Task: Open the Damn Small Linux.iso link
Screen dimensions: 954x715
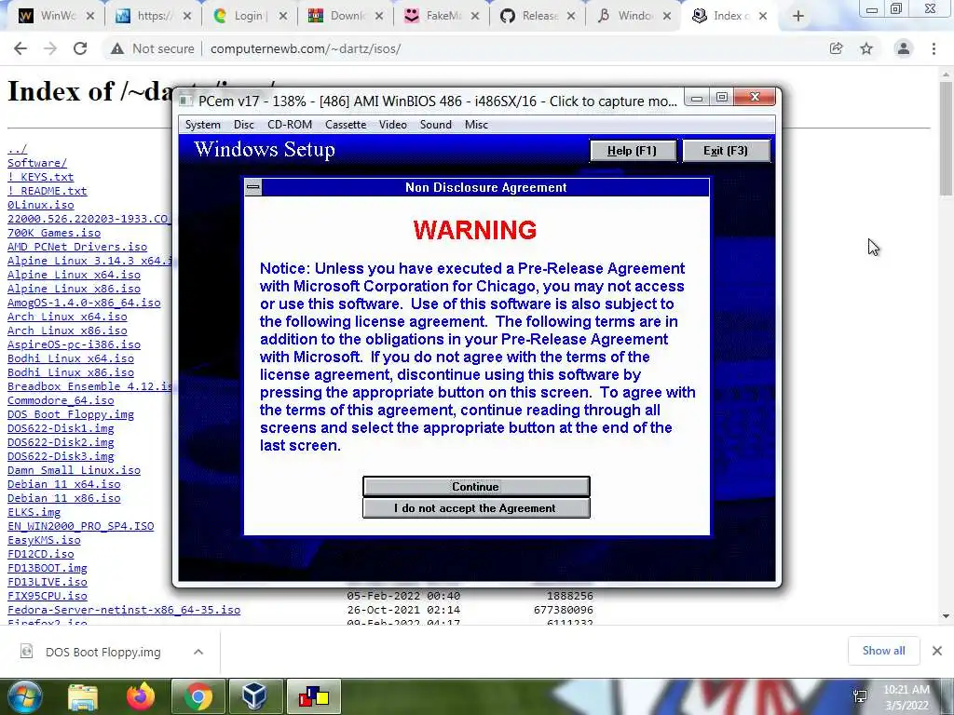Action: [x=75, y=470]
